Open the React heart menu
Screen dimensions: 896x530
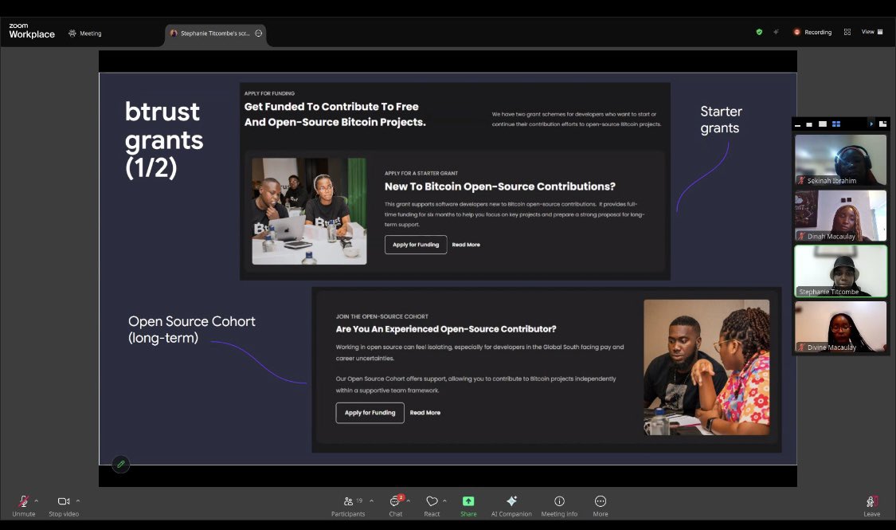[432, 505]
